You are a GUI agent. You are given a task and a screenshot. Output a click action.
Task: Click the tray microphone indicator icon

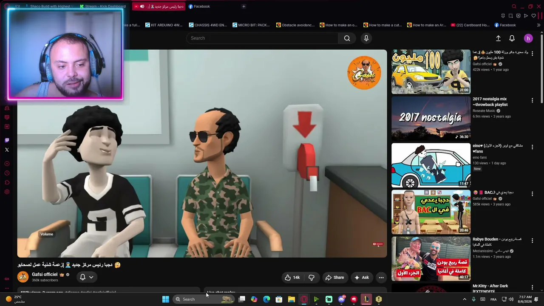coord(473,299)
